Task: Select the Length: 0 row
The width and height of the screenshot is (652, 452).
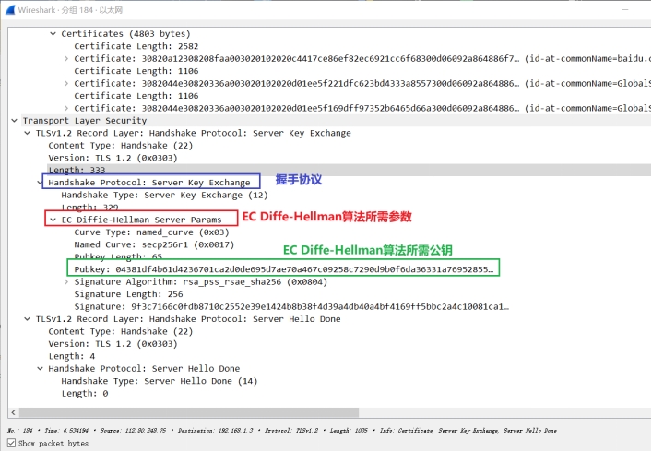Action: (85, 393)
